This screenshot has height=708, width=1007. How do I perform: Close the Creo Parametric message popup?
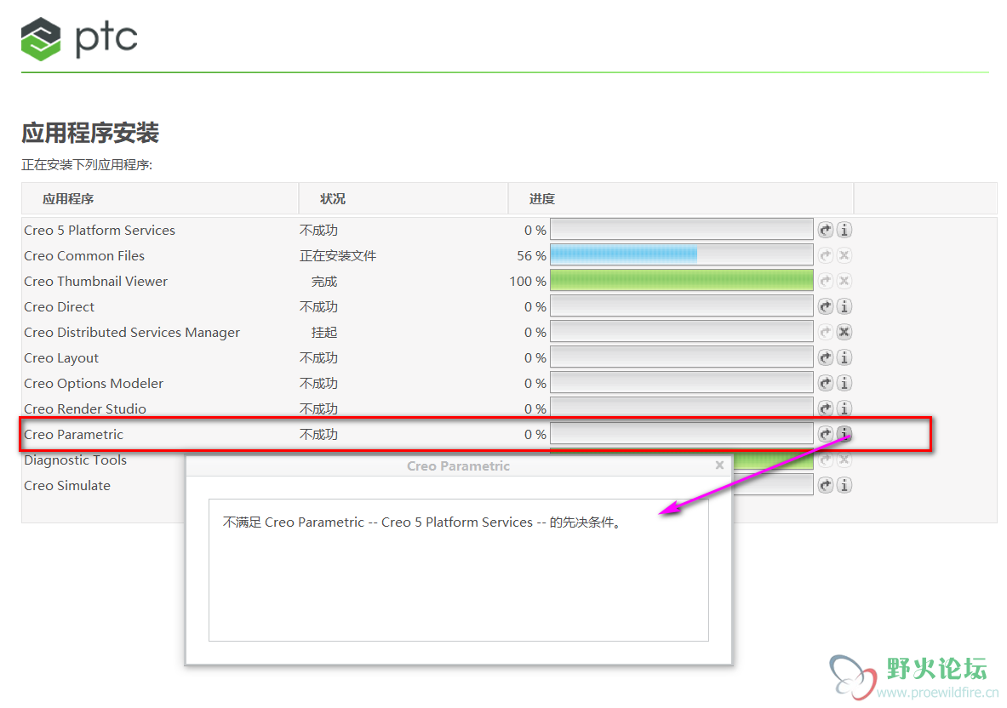click(x=719, y=465)
